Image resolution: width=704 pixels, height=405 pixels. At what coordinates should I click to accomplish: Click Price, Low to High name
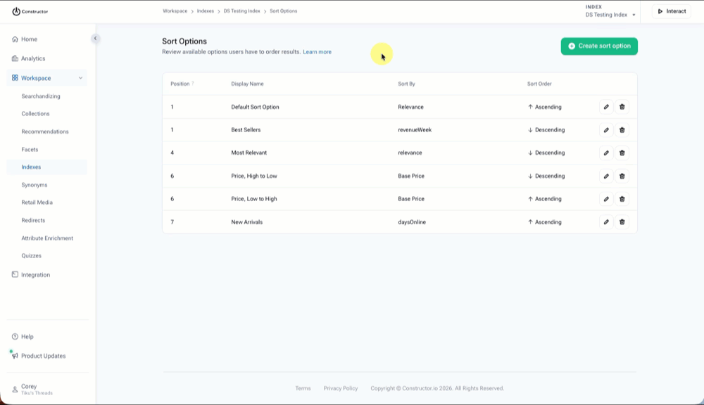tap(254, 199)
